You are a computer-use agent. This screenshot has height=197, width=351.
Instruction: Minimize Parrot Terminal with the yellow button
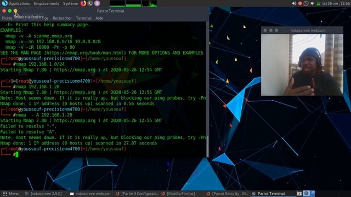[15, 11]
